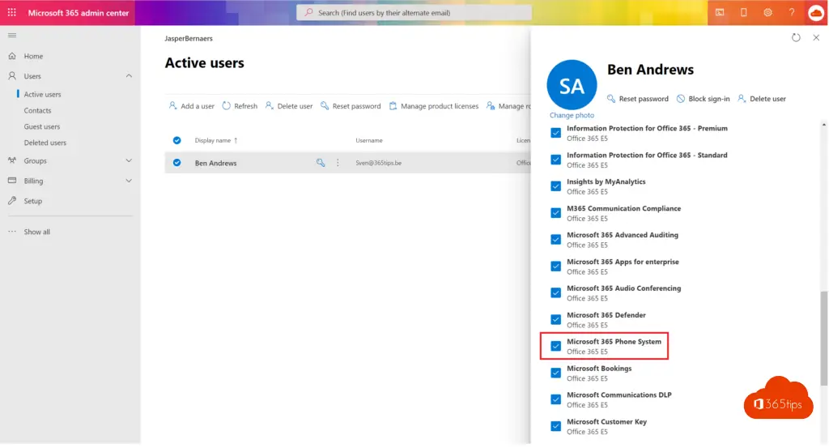Open Guest users in sidebar
This screenshot has height=448, width=829.
41,127
